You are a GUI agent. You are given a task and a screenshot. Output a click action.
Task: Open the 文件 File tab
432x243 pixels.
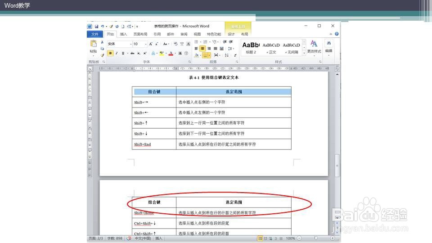coord(95,34)
